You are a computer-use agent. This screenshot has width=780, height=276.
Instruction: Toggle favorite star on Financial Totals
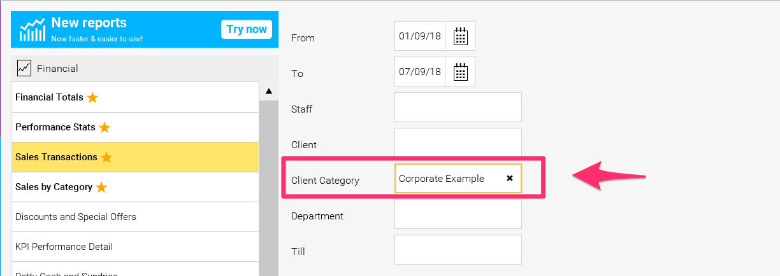click(92, 97)
